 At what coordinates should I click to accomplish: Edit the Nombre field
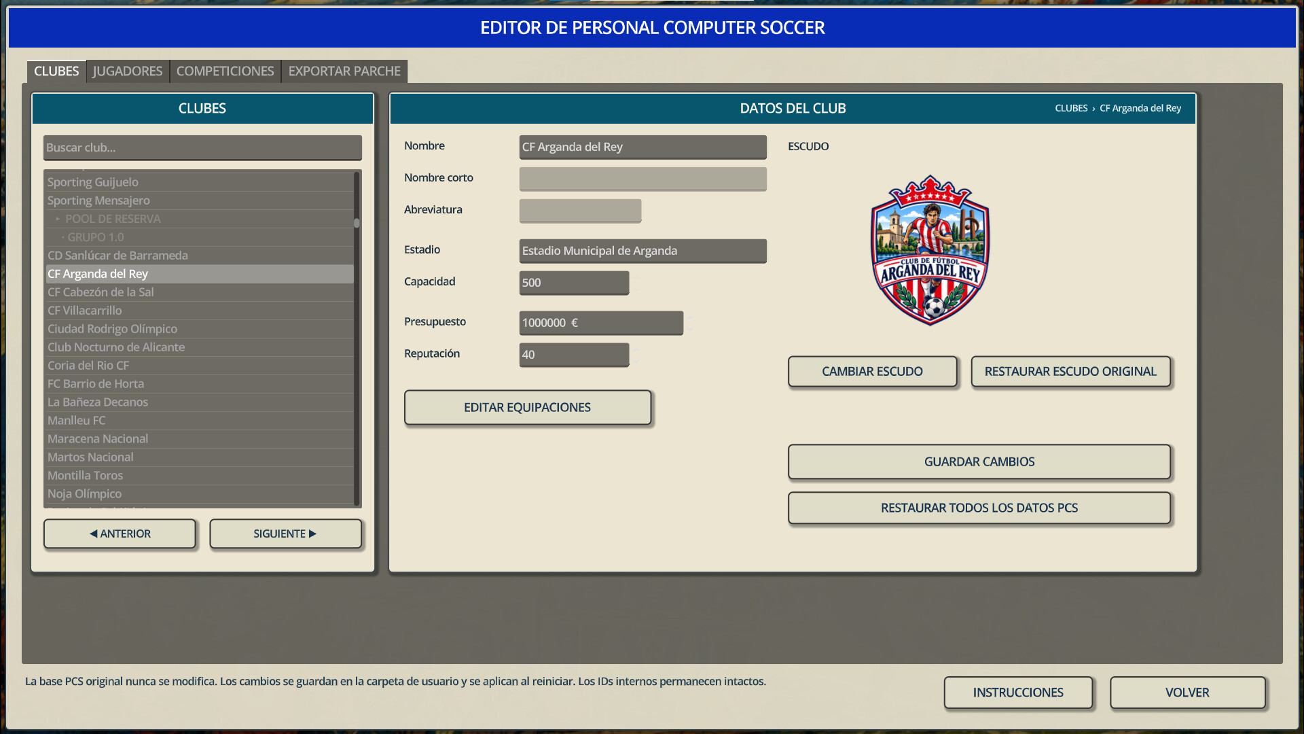tap(642, 147)
